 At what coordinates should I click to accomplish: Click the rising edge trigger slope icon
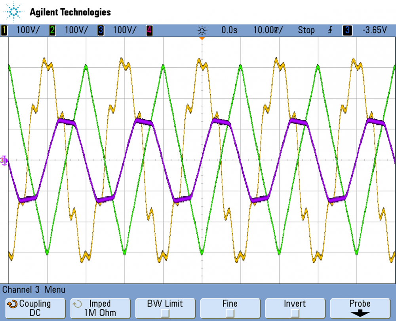click(330, 30)
